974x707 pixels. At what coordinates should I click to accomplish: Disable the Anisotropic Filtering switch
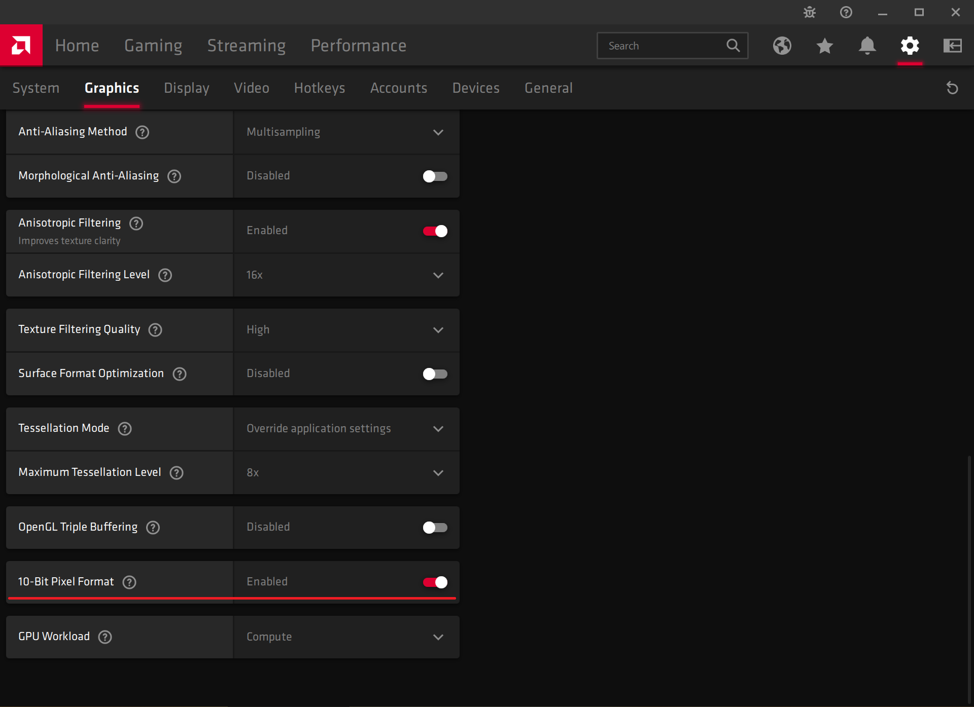(435, 231)
